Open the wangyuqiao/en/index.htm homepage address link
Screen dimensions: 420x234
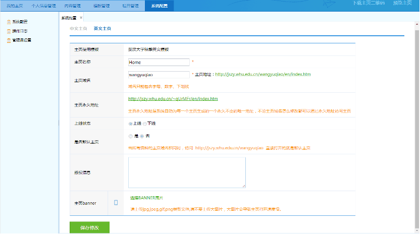coord(263,74)
